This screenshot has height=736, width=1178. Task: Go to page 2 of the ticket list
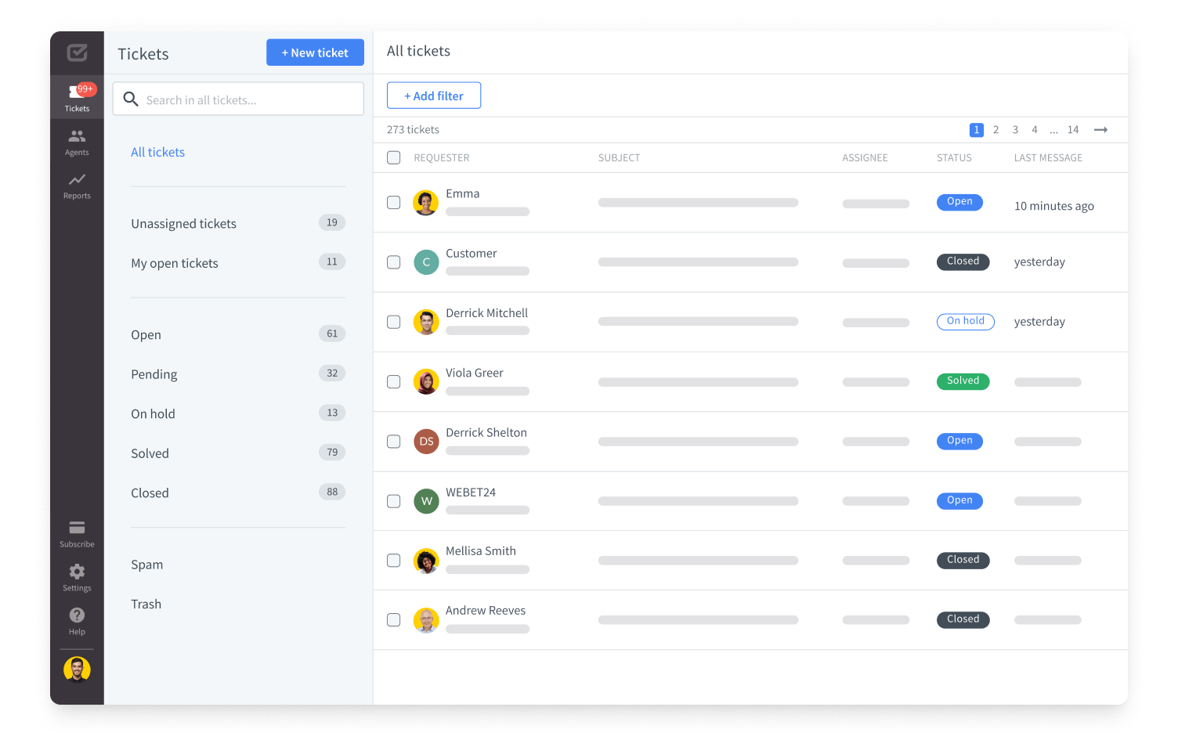[996, 129]
